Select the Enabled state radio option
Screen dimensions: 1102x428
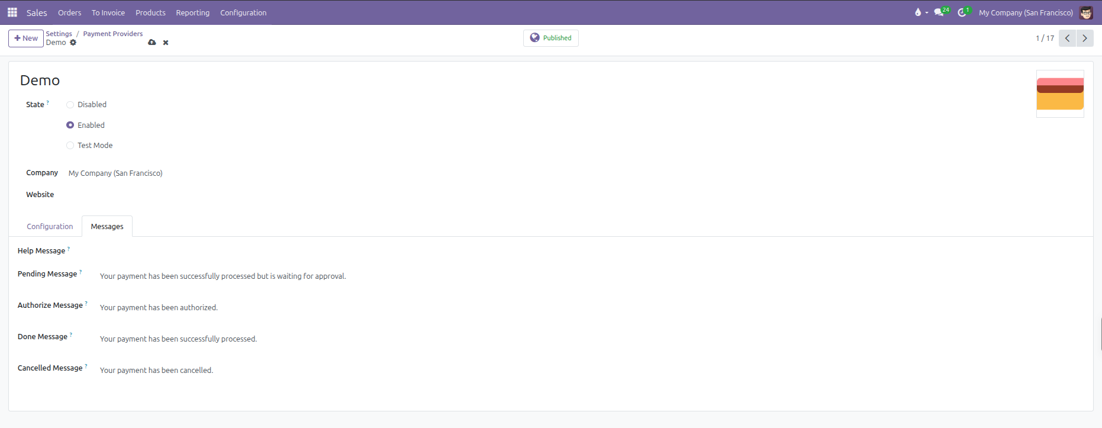[x=70, y=125]
